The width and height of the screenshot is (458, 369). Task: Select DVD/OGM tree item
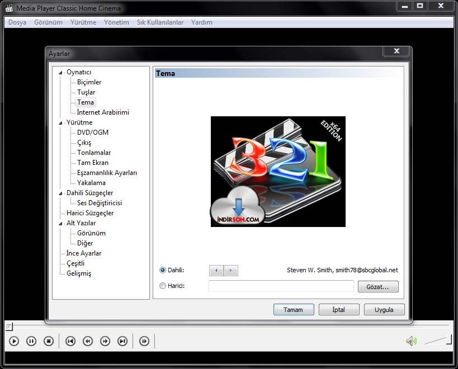click(93, 133)
